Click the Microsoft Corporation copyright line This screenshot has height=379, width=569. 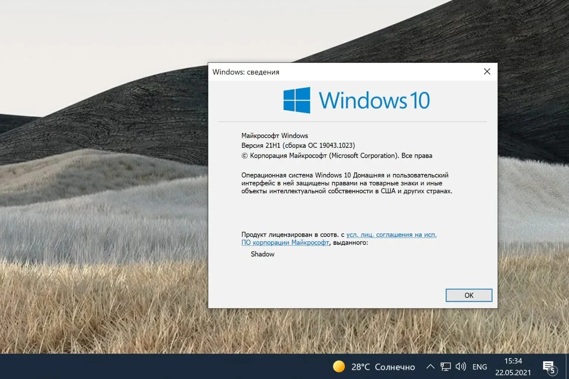click(x=337, y=155)
